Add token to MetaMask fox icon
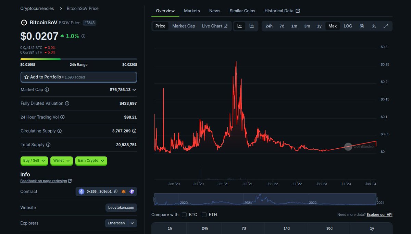This screenshot has height=234, width=411. coord(124,192)
